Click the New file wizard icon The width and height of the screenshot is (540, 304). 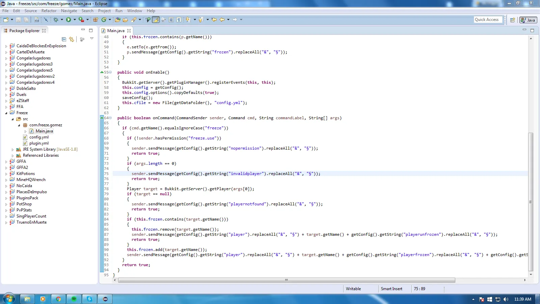click(x=6, y=20)
